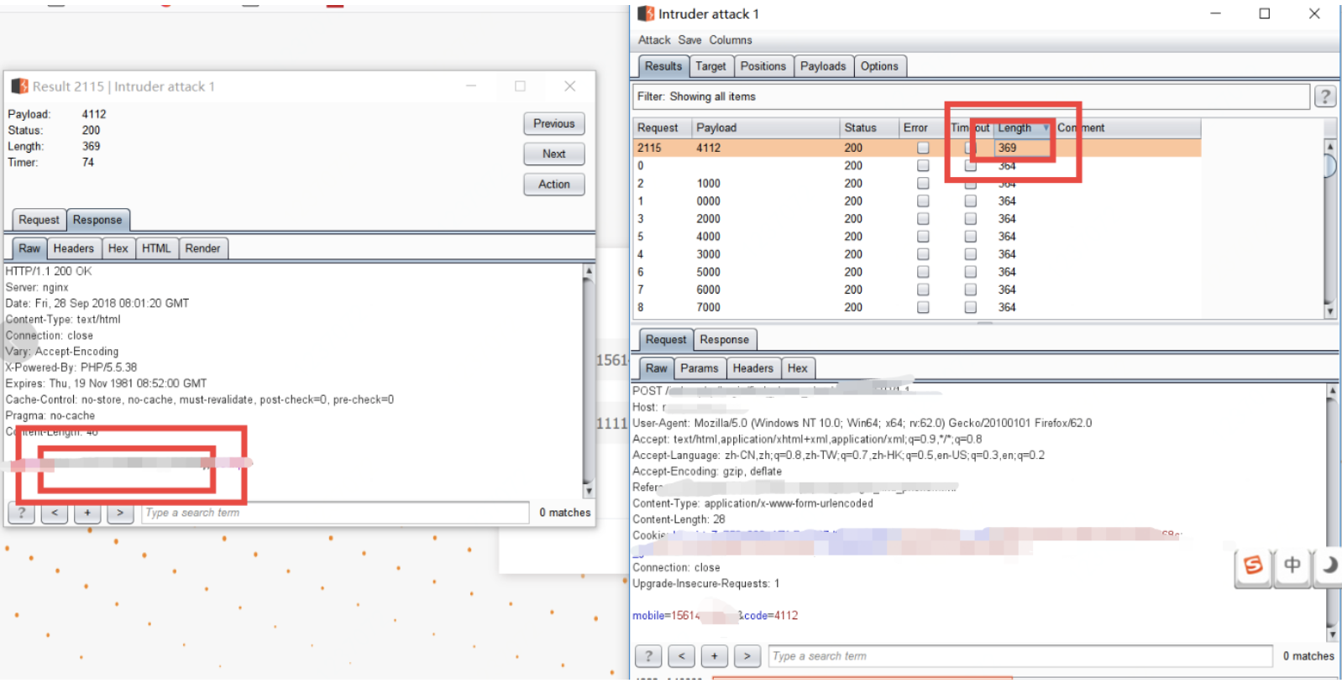Click the moon icon in input toolbar

pos(1329,566)
